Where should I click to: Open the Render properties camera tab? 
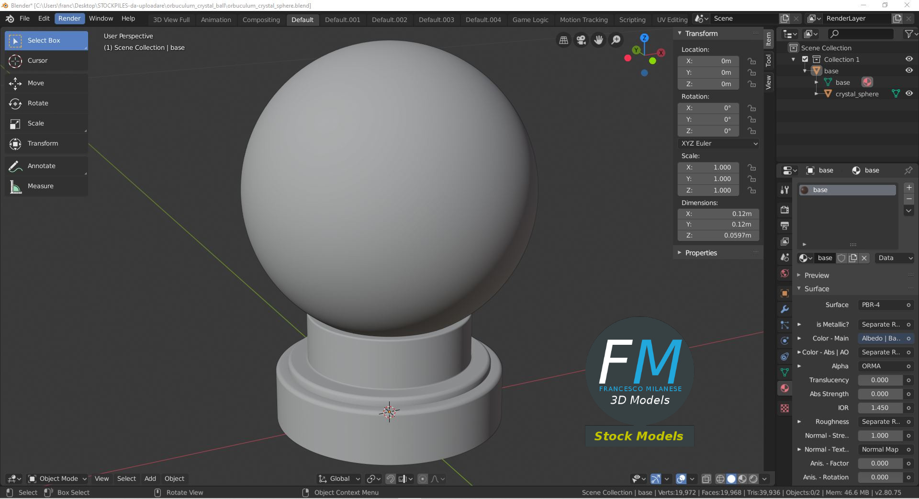coord(784,210)
